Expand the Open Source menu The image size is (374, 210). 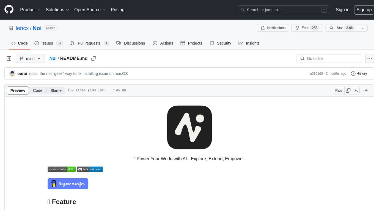coord(90,10)
